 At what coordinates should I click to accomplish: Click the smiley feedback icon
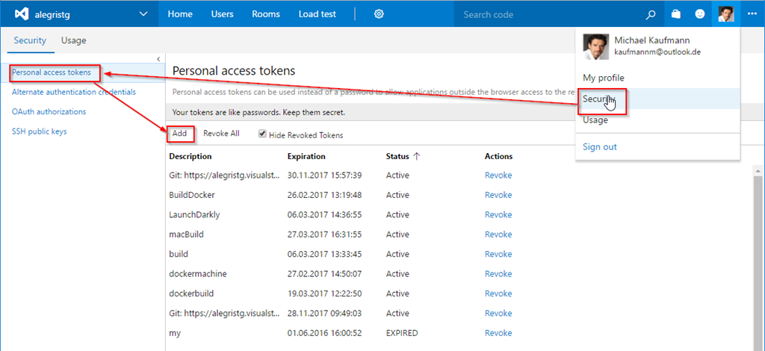coord(700,14)
